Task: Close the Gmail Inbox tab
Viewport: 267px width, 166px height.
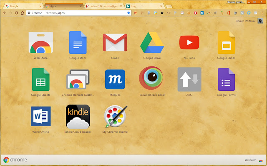Action: click(x=121, y=6)
